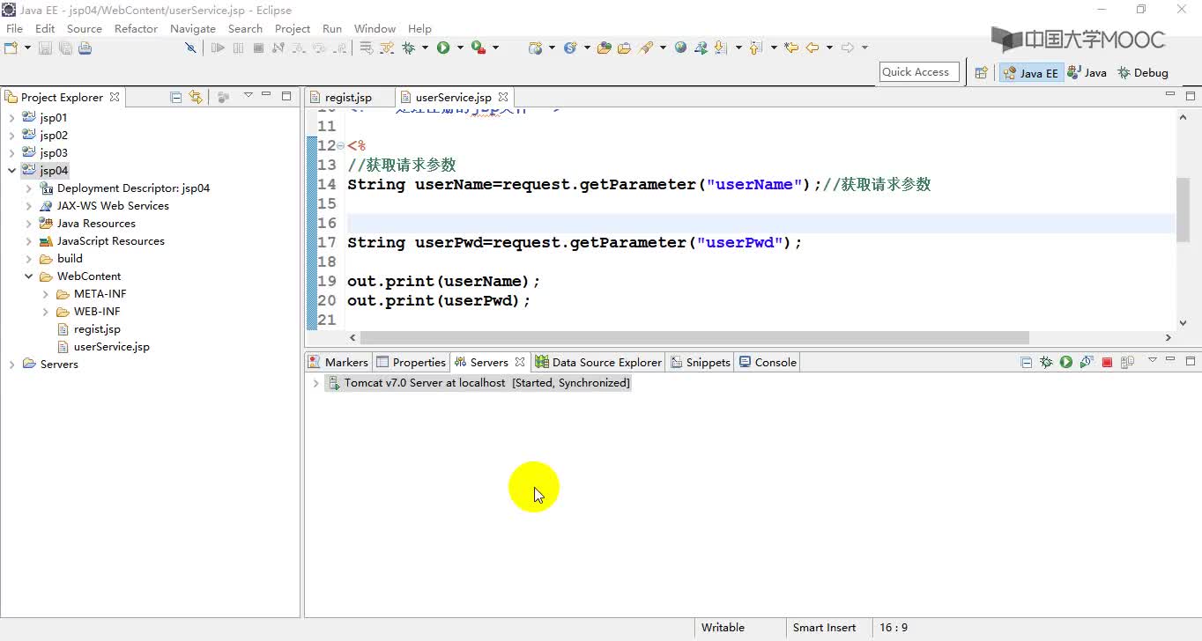
Task: Click the Last Edit Location arrow icon
Action: (x=791, y=48)
